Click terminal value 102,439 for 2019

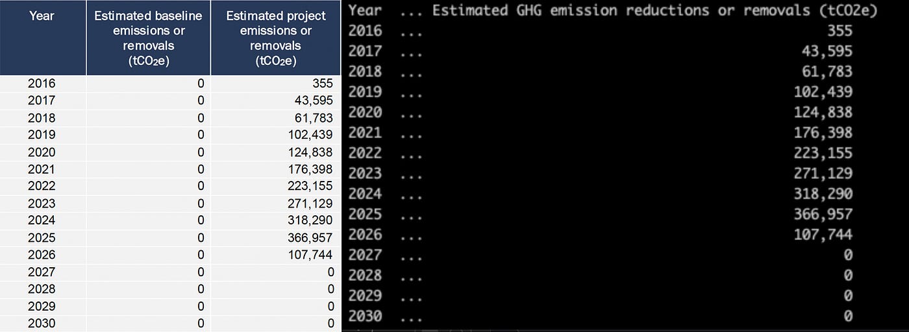[823, 92]
